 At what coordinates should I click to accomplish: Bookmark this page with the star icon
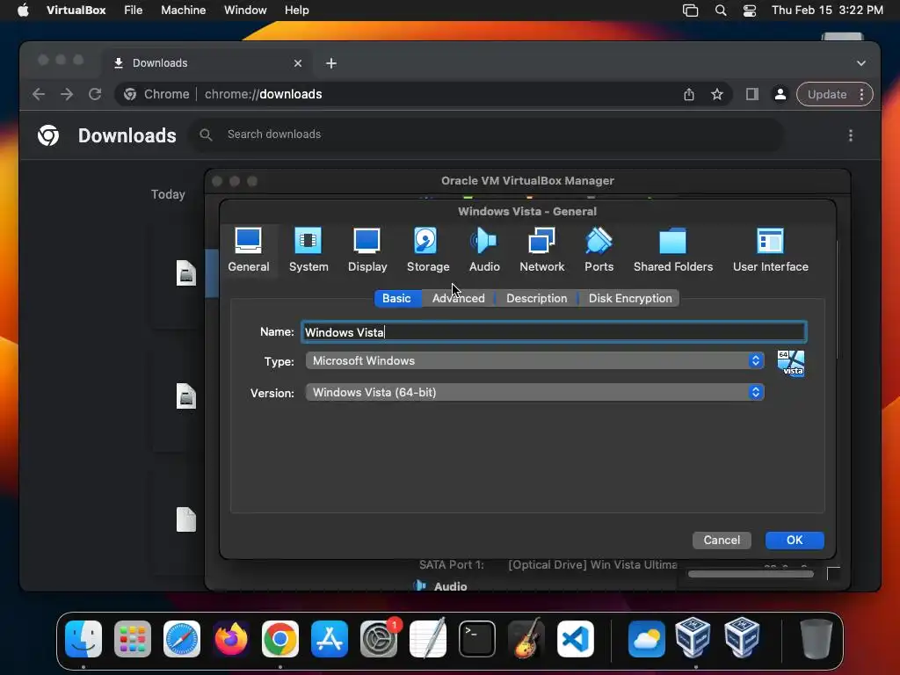[x=717, y=94]
